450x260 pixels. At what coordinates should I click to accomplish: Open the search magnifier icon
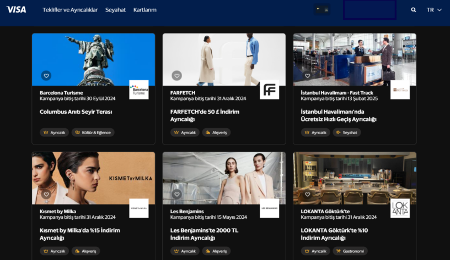(x=413, y=10)
